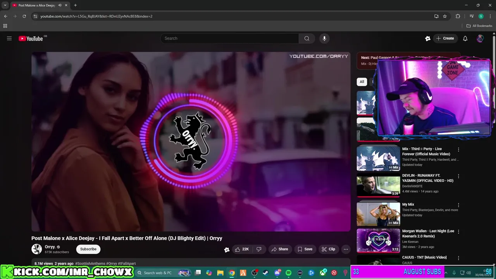
Task: Mute tab via speaker icon on tab
Action: point(60,5)
